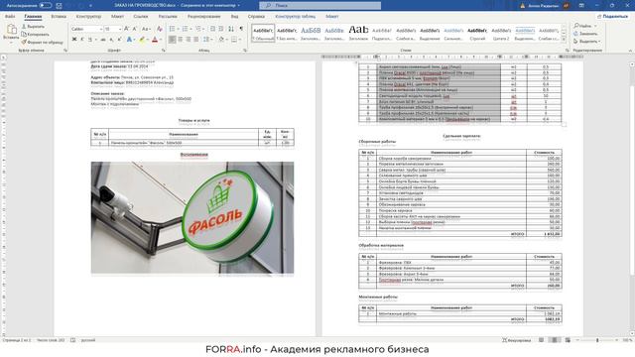Center align text
635x357 pixels.
(x=181, y=40)
